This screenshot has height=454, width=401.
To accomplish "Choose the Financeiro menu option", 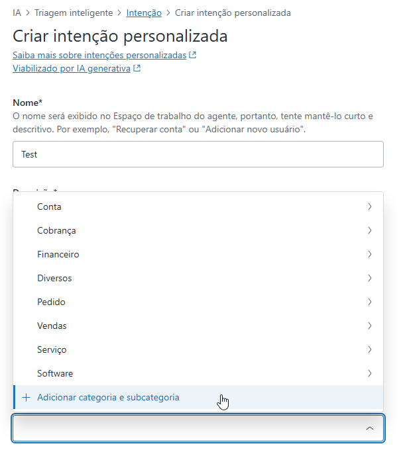I will (x=198, y=254).
